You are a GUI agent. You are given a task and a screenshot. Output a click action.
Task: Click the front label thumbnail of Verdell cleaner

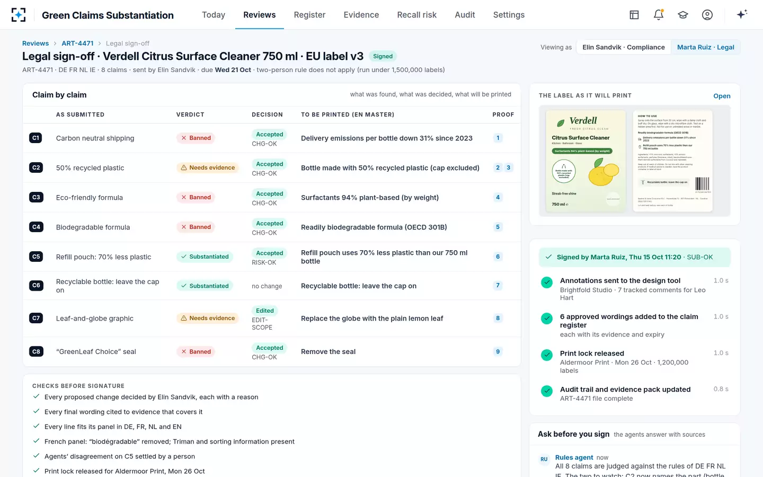point(586,161)
